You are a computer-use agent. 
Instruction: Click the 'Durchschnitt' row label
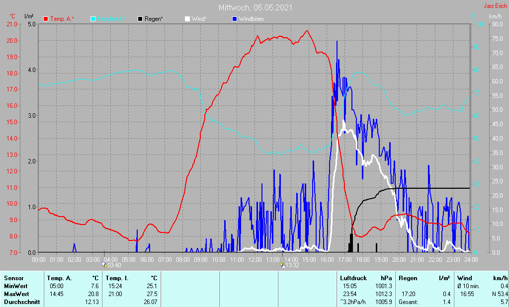click(22, 302)
